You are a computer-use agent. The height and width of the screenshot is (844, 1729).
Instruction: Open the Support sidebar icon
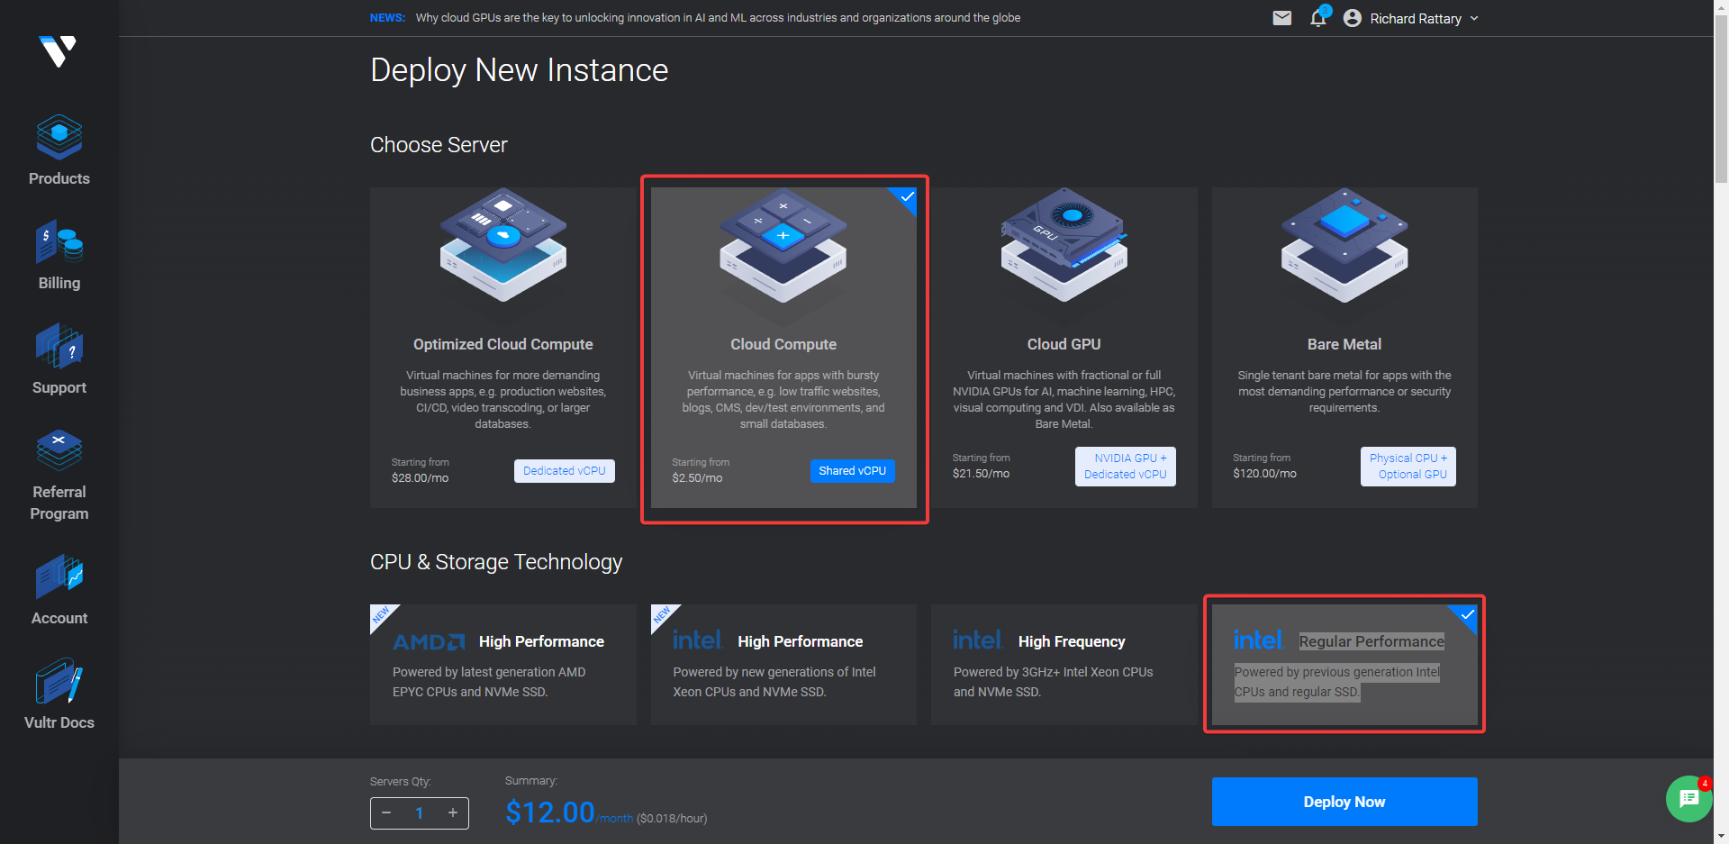(x=59, y=346)
